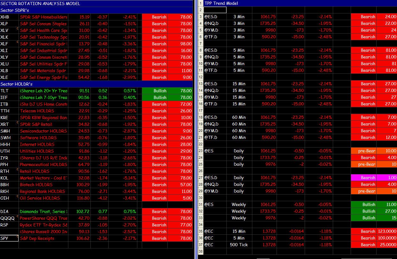Viewport: 397px width, 259px height.
Task: Select the S&P Sel Materials Spdr name cell
Action: coord(43,71)
